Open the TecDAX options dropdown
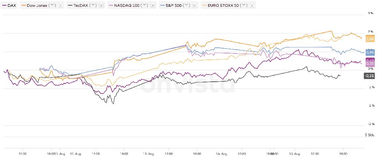 [93, 6]
